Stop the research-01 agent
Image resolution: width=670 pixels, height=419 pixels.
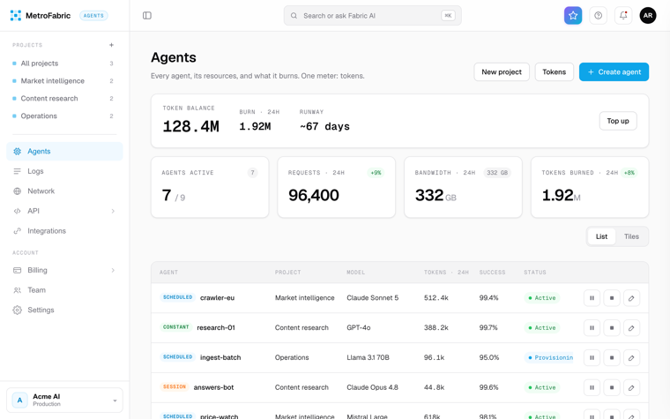[x=612, y=328]
